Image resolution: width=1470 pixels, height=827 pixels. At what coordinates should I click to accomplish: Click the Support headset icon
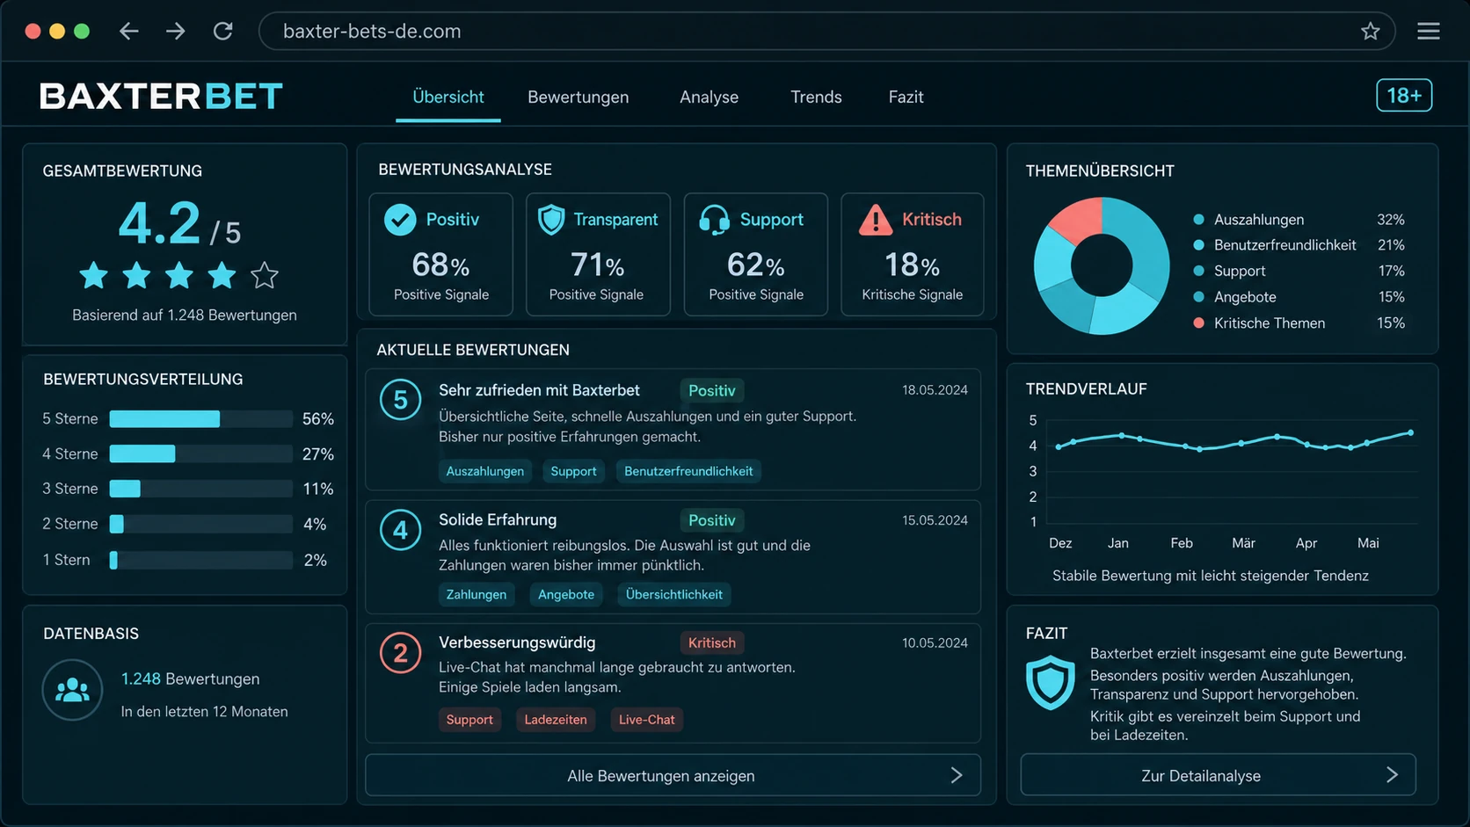[714, 220]
